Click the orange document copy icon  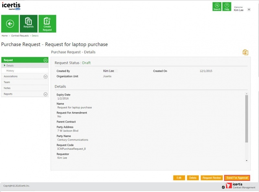tap(245, 52)
